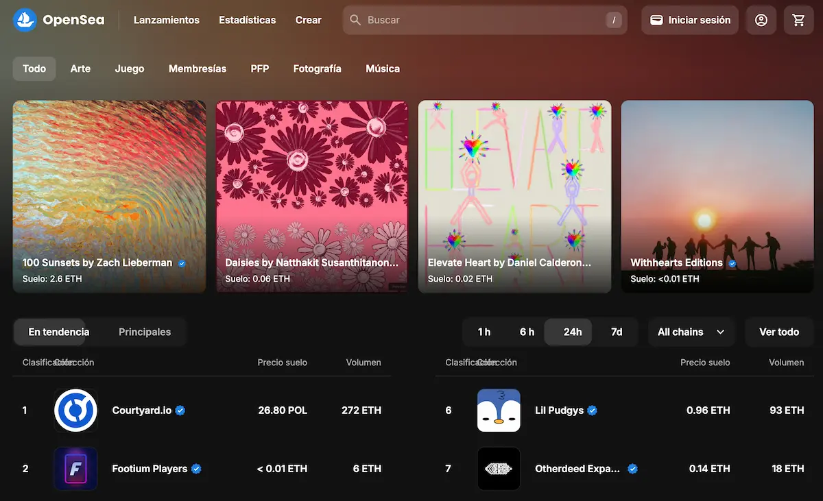Screen dimensions: 823x501
Task: Select the En tendencia toggle
Action: click(50, 332)
